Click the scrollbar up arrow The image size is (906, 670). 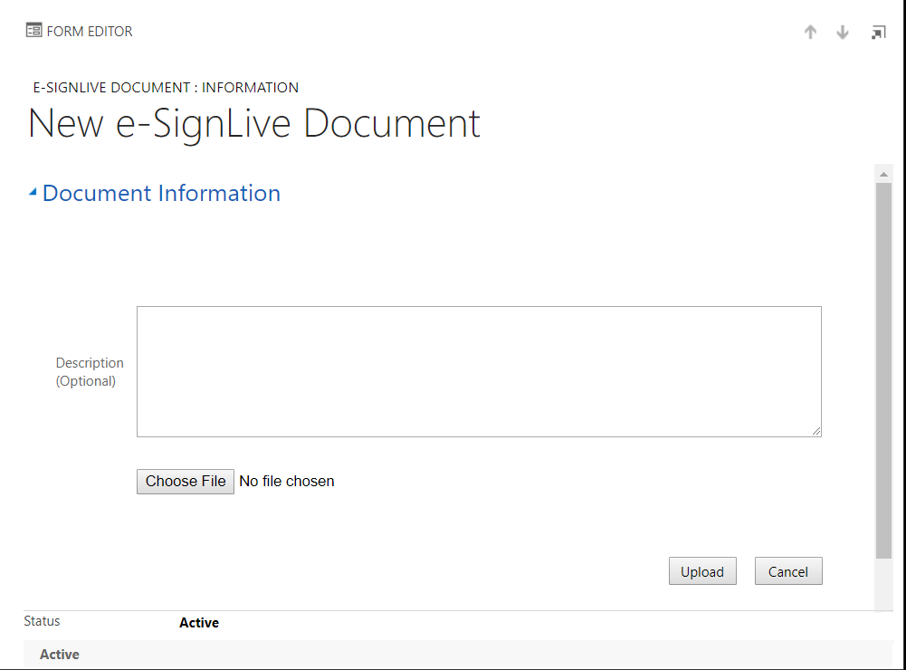[x=883, y=173]
